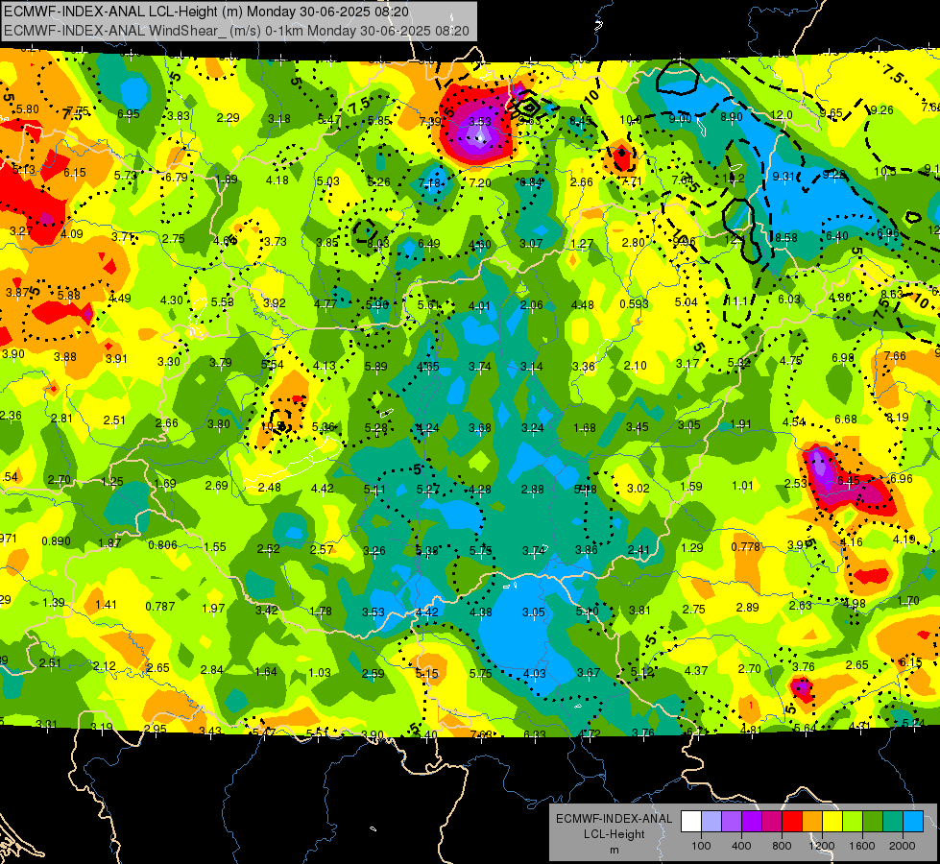Viewport: 940px width, 864px height.
Task: Click the wind shear value 4.13
Action: 325,365
